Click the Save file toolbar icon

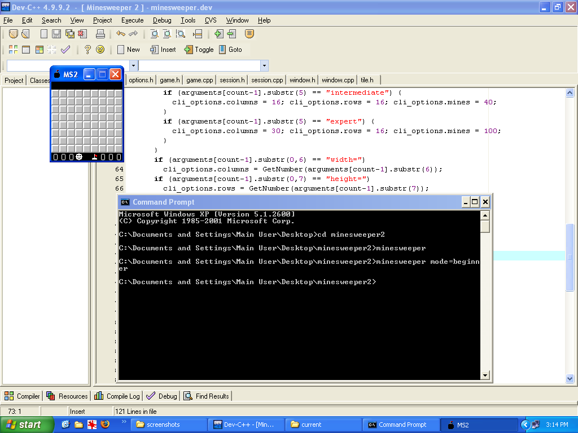[56, 34]
